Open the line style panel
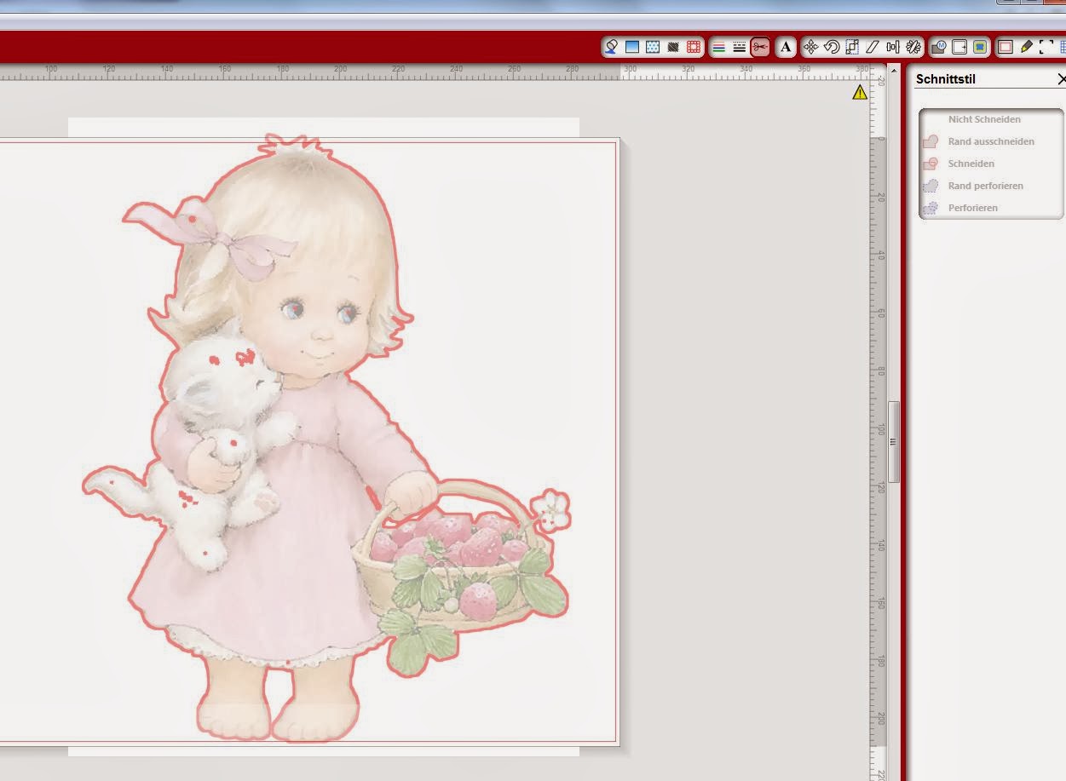 coord(740,47)
